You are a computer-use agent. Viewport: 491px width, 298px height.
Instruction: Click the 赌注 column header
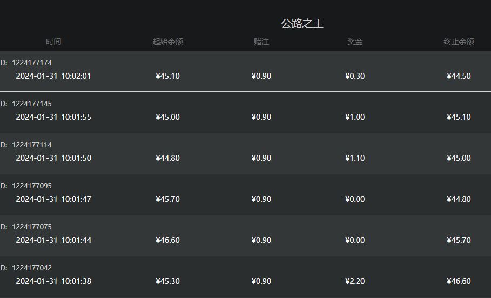(261, 42)
